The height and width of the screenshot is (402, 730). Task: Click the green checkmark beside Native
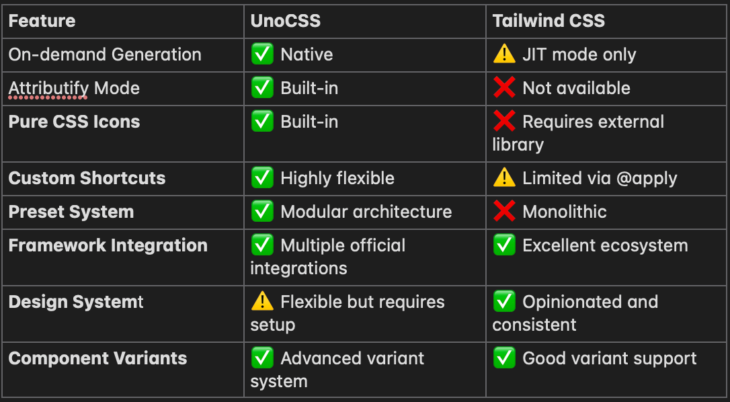point(262,54)
